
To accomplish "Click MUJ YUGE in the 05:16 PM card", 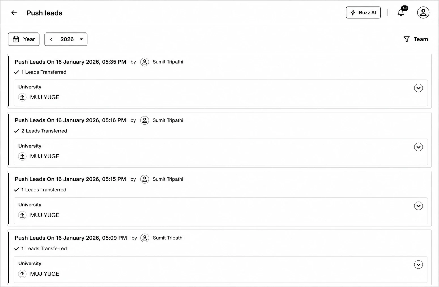I will (x=44, y=156).
